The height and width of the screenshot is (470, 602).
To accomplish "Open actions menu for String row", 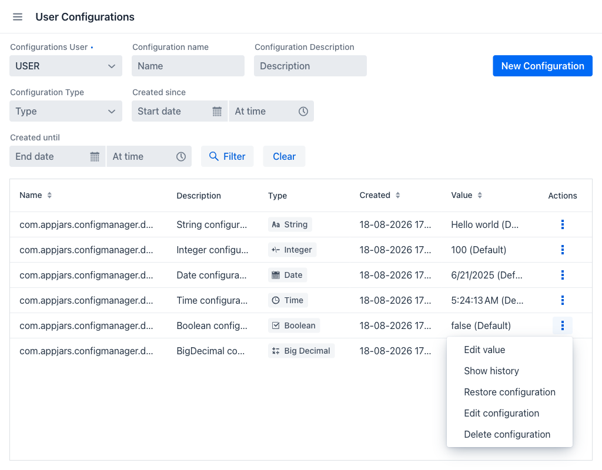I will click(x=563, y=224).
